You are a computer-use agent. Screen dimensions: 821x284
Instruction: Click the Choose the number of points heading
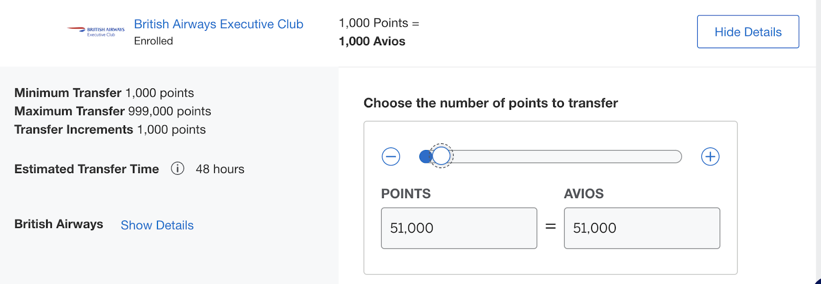491,103
